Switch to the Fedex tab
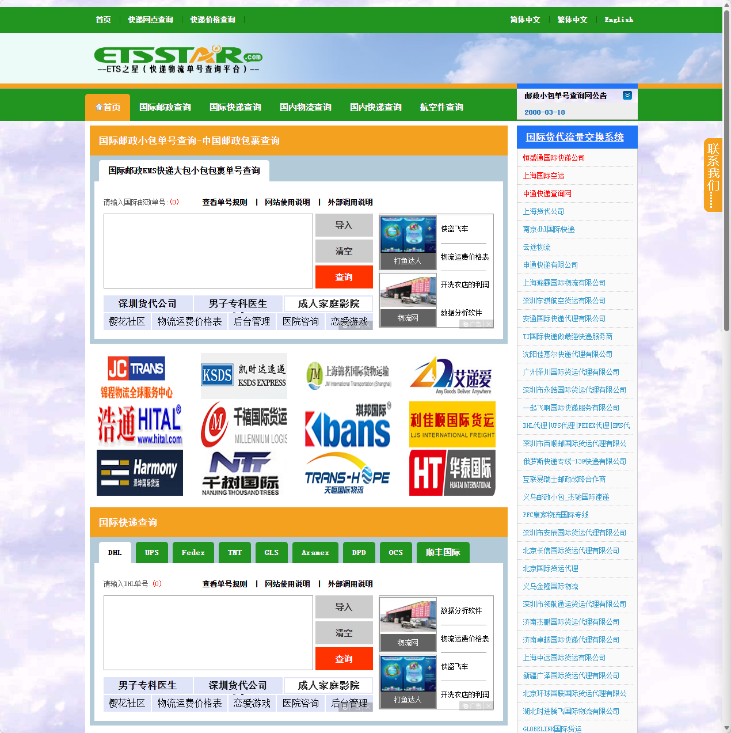 193,553
